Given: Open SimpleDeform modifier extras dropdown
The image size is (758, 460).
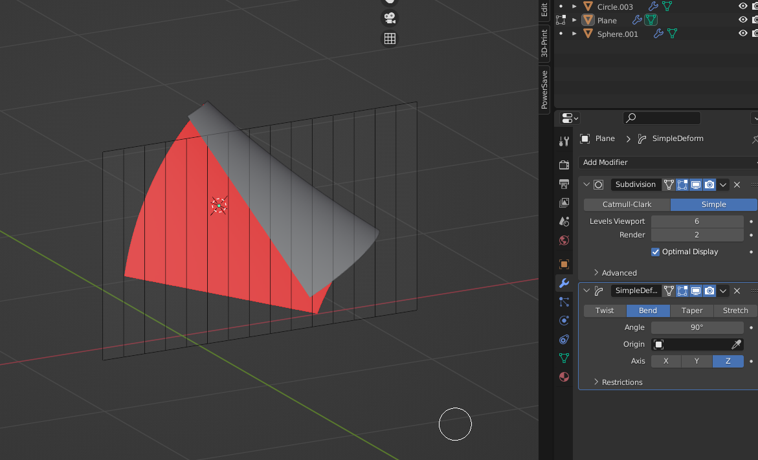Looking at the screenshot, I should [722, 291].
